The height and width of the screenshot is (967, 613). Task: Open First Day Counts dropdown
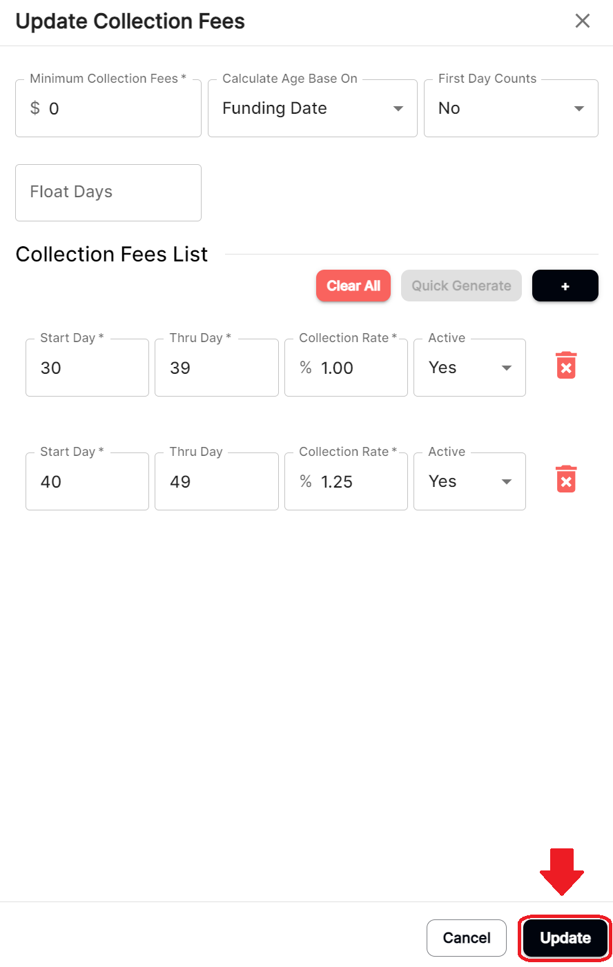click(510, 109)
